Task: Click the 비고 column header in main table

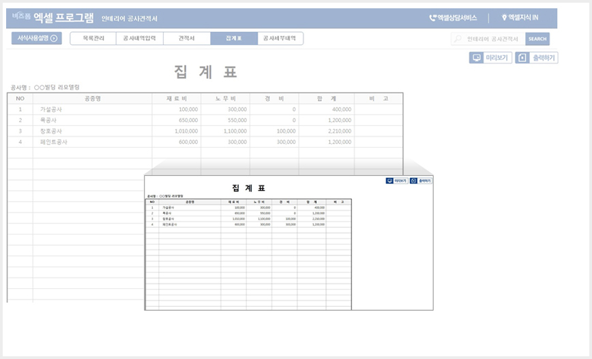Action: click(379, 98)
